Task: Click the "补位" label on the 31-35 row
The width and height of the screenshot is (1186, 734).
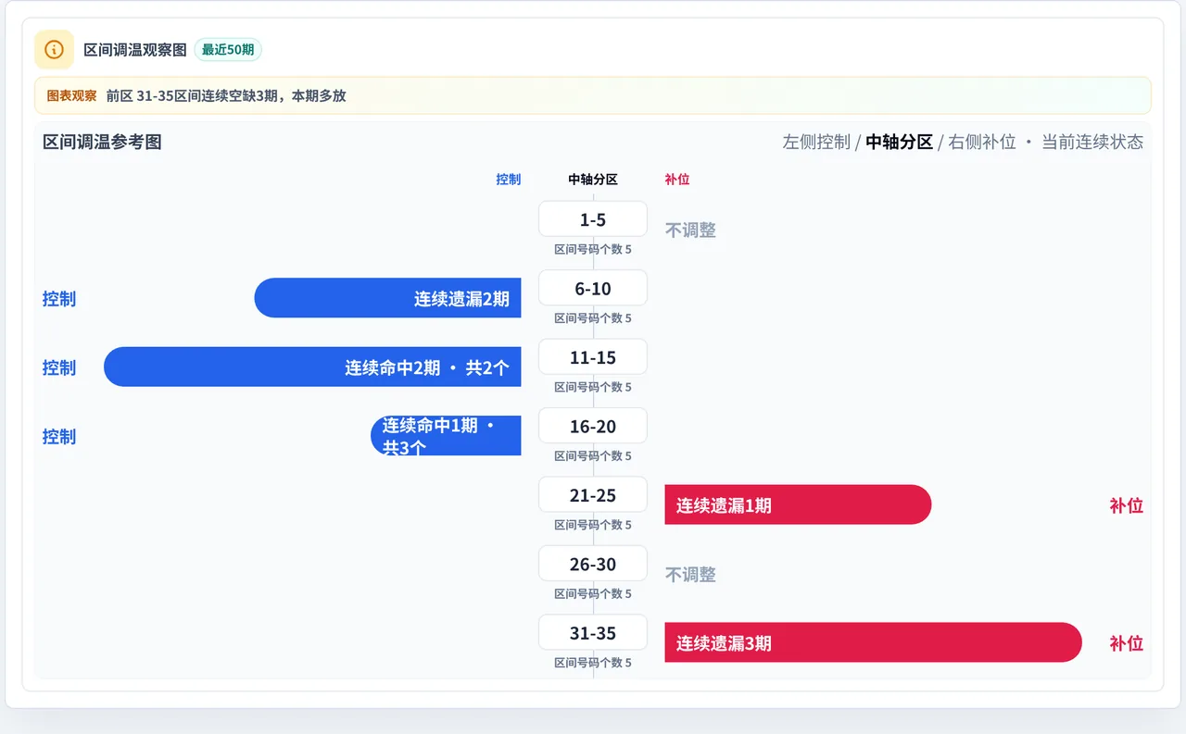Action: 1127,643
